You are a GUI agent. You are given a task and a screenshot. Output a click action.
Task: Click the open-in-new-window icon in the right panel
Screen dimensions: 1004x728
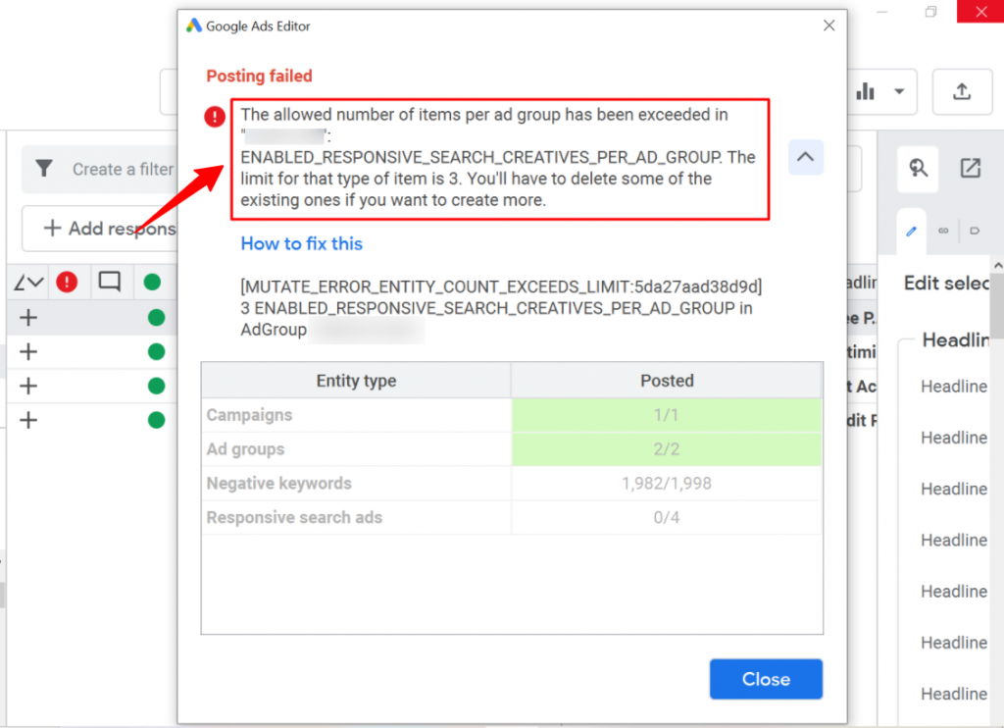pos(970,169)
